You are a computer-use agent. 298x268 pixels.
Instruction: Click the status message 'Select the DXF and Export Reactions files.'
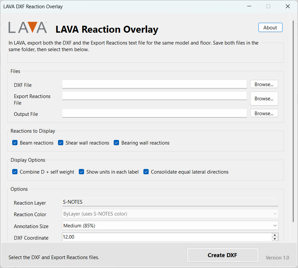(54, 257)
